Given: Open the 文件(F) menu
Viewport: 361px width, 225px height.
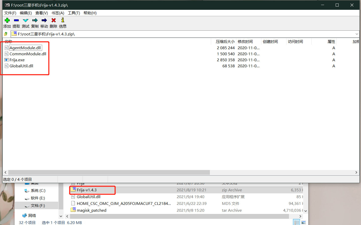Looking at the screenshot, I should [10, 13].
